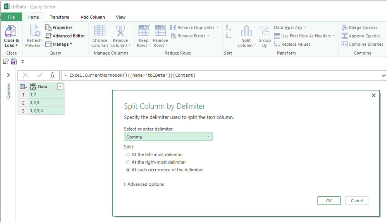The height and width of the screenshot is (222, 387).
Task: Open the Data column filter dropdown
Action: pyautogui.click(x=60, y=86)
